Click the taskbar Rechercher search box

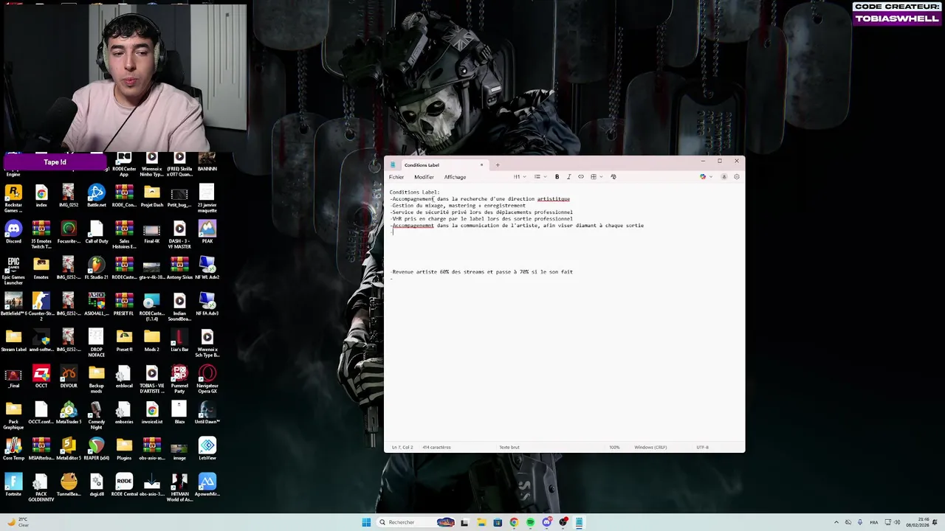(x=417, y=522)
